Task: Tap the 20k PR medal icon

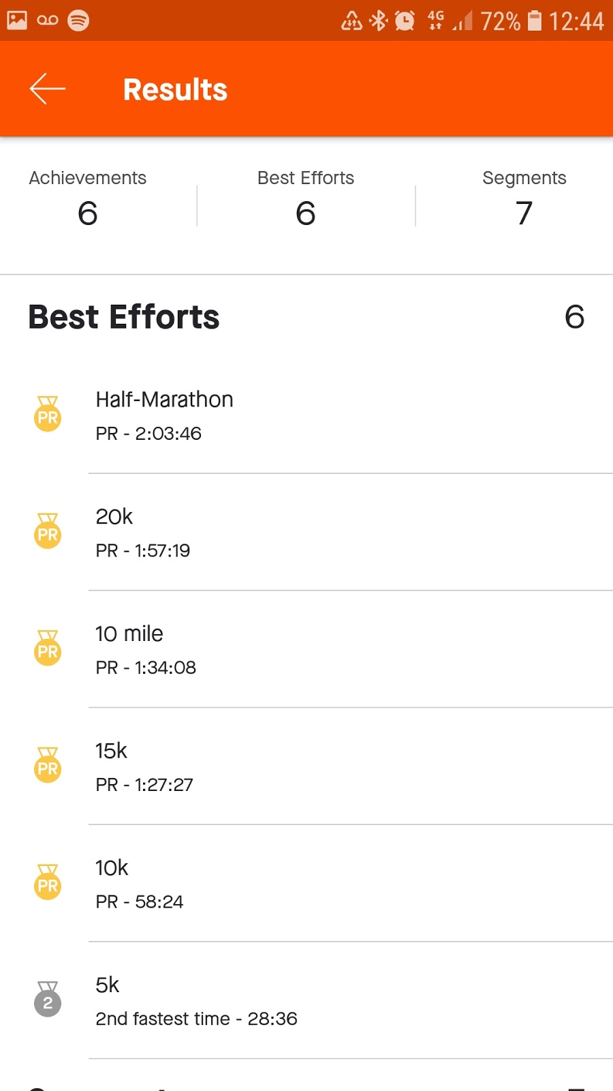Action: (x=48, y=531)
